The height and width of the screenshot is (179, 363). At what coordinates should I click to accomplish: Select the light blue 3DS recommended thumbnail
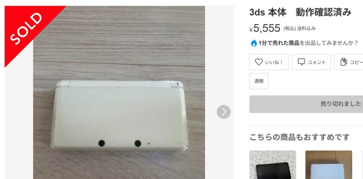329,164
